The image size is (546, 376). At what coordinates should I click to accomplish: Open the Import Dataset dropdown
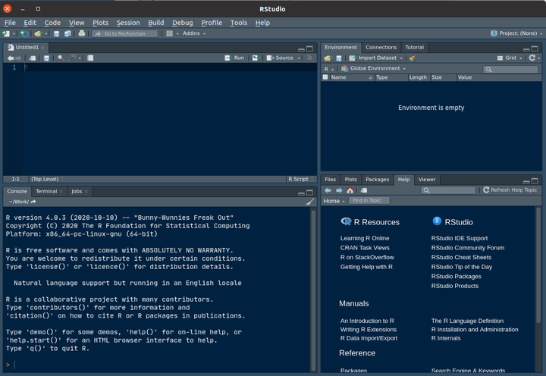(376, 58)
